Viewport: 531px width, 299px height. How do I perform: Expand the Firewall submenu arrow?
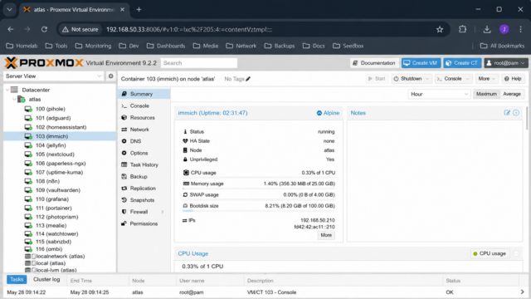click(x=163, y=212)
